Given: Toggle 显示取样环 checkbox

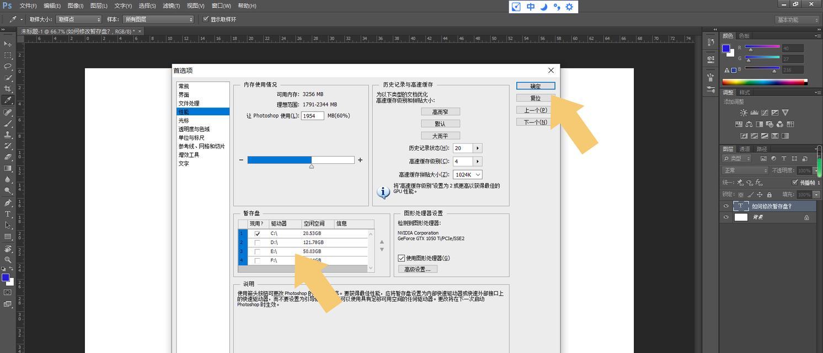Looking at the screenshot, I should click(206, 19).
